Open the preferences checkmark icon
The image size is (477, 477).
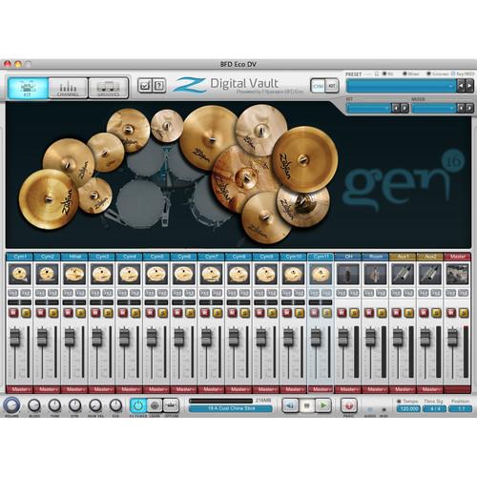(x=145, y=85)
